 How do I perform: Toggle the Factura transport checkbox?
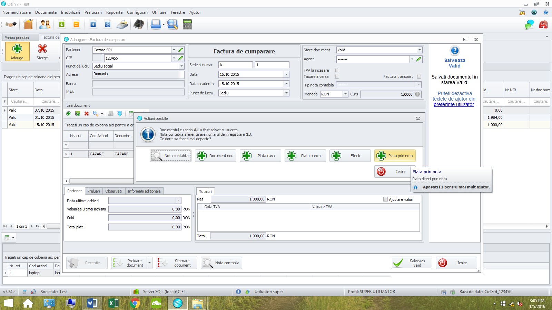click(419, 76)
